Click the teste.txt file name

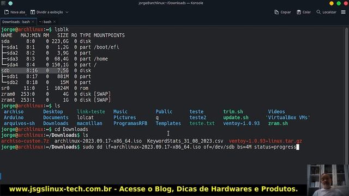point(202,124)
